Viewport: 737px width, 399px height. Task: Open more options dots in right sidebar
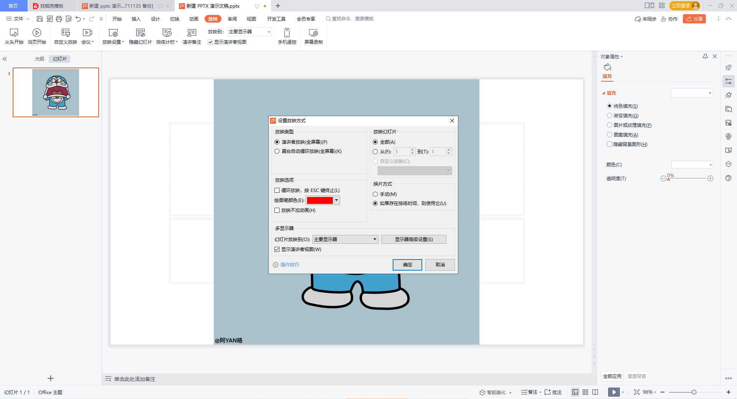[729, 378]
